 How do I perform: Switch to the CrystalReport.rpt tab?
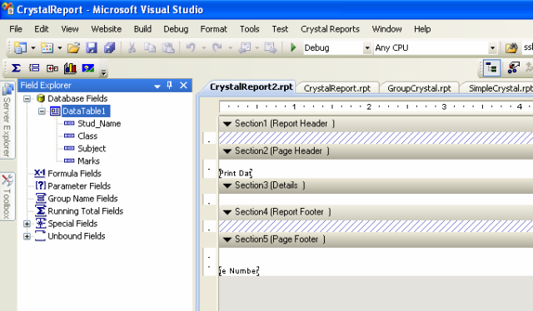(336, 88)
